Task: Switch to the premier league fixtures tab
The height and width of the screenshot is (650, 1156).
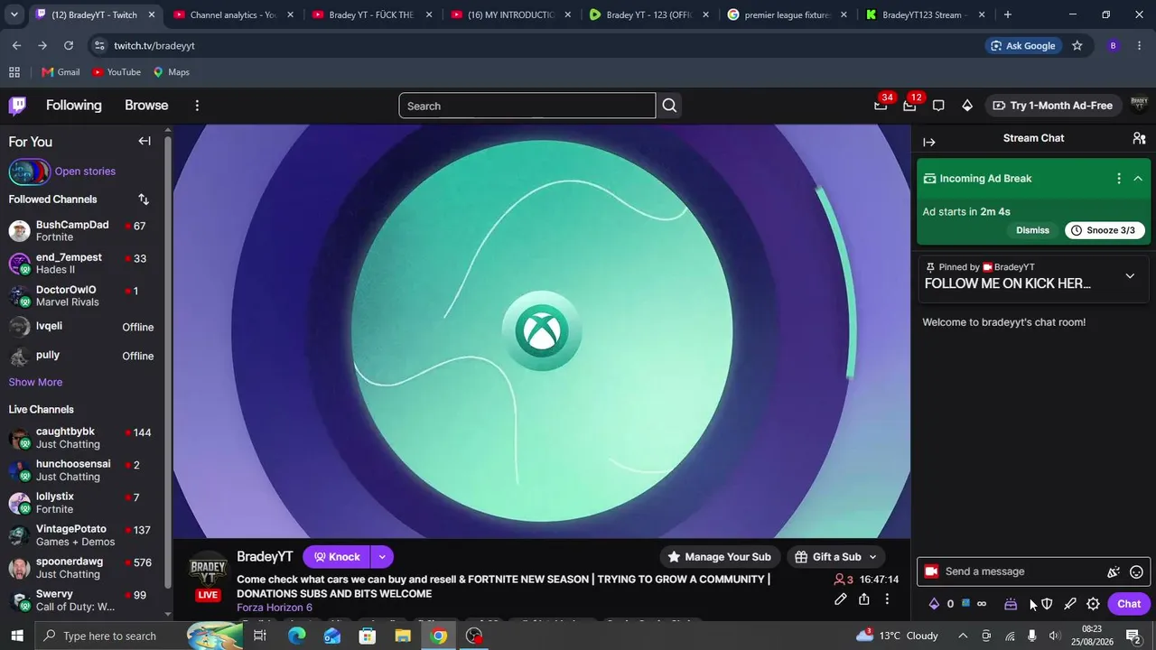Action: [786, 14]
